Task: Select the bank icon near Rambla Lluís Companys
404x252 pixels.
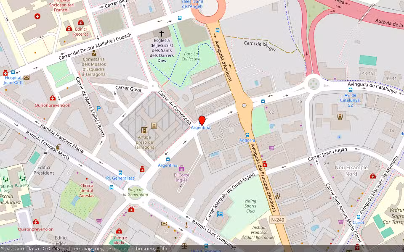Action: (x=164, y=224)
